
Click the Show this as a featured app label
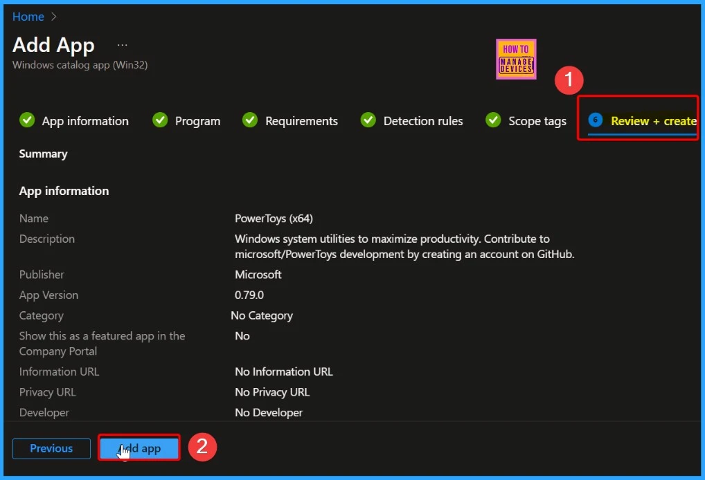click(x=102, y=344)
